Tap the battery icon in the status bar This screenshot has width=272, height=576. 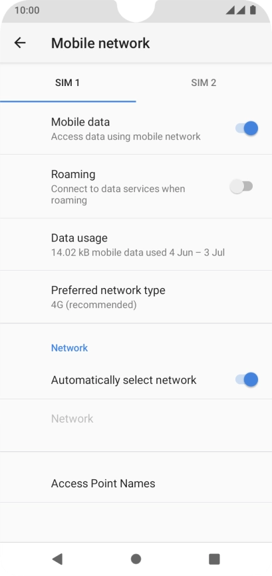coord(253,10)
